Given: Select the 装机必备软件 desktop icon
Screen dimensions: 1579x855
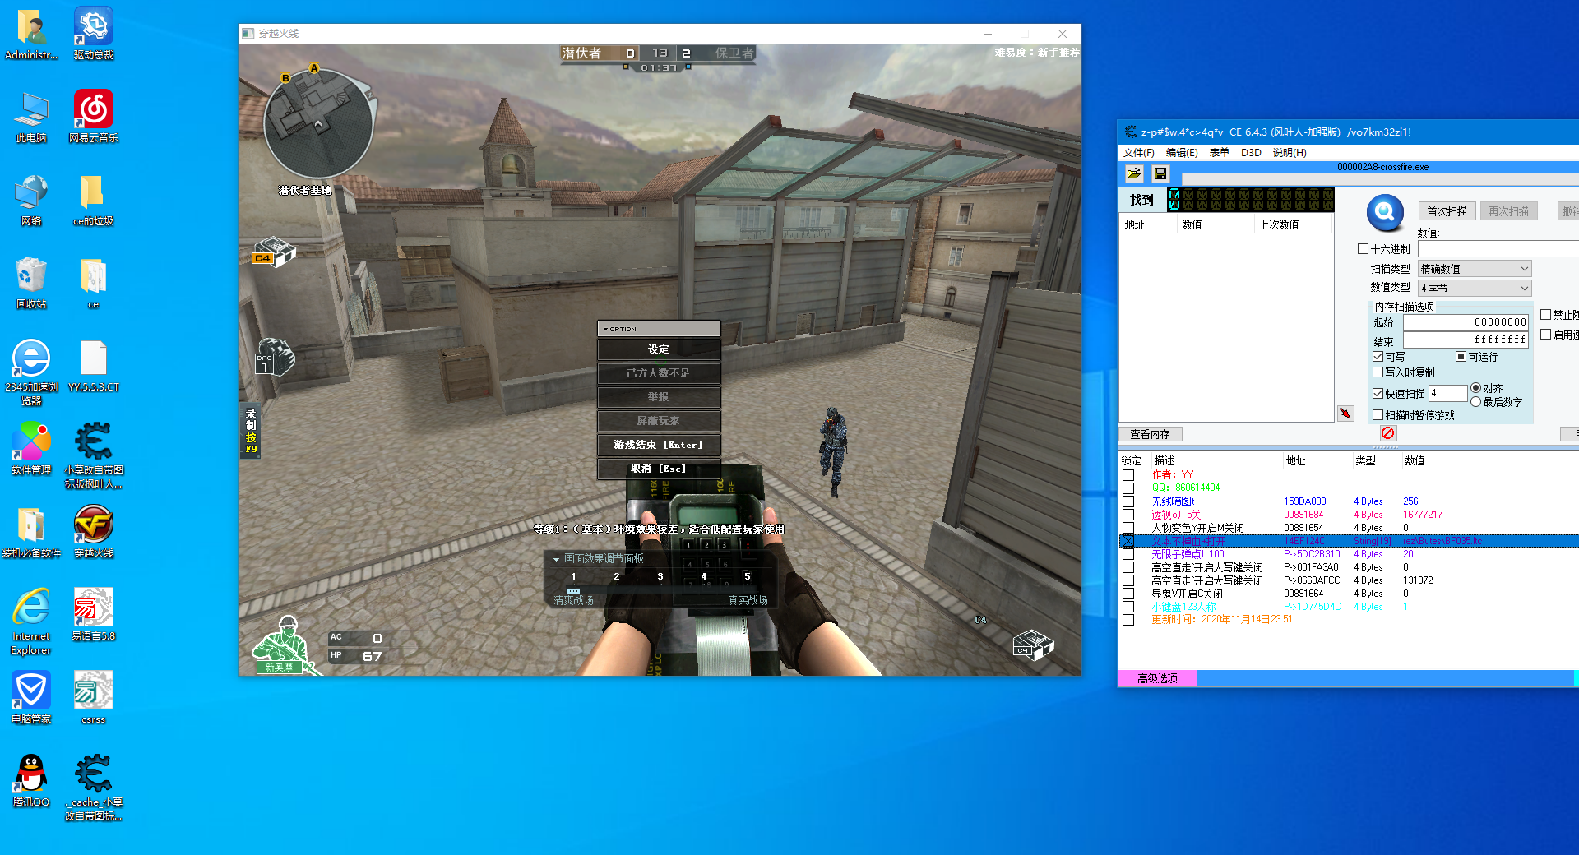Looking at the screenshot, I should 31,532.
